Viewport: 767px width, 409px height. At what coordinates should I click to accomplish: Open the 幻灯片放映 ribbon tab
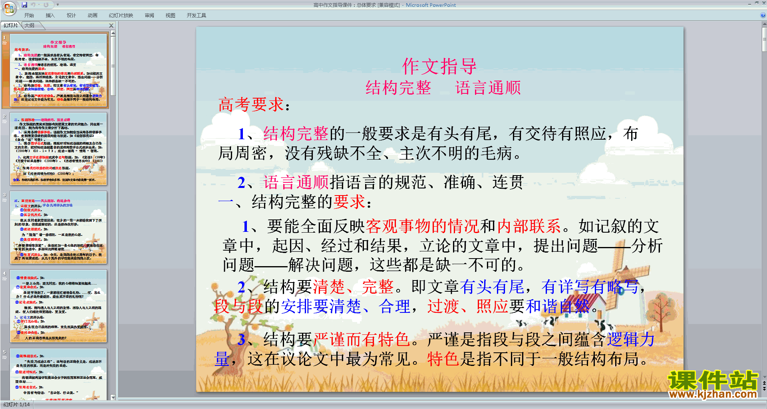pos(121,16)
